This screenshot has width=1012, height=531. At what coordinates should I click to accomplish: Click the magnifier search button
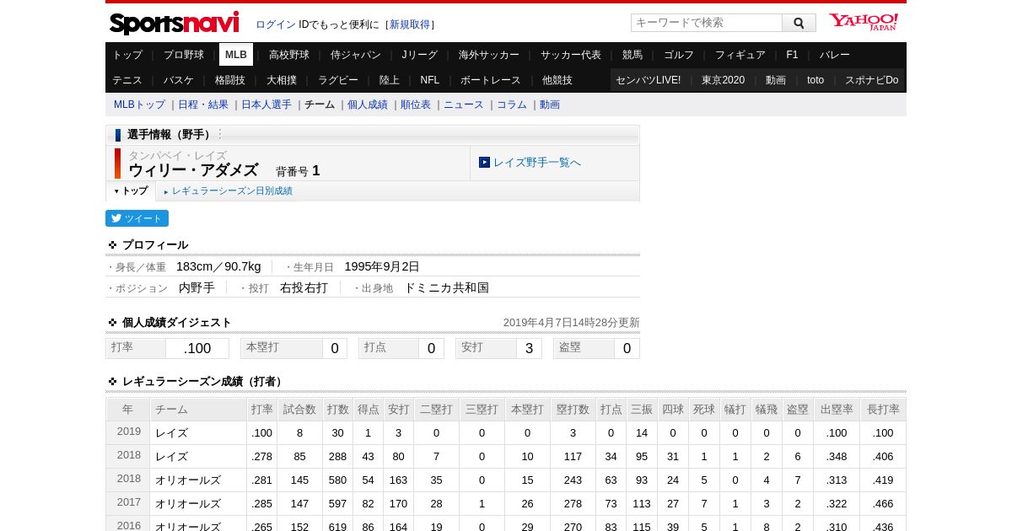point(799,23)
